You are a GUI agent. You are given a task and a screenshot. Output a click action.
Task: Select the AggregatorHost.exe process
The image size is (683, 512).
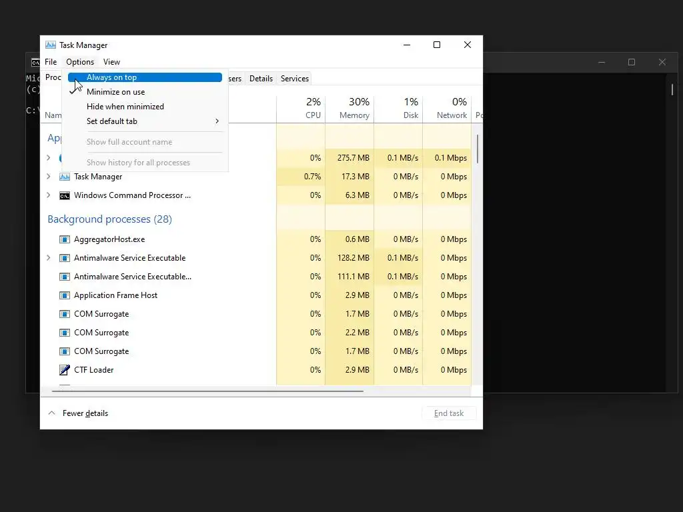[255, 239]
